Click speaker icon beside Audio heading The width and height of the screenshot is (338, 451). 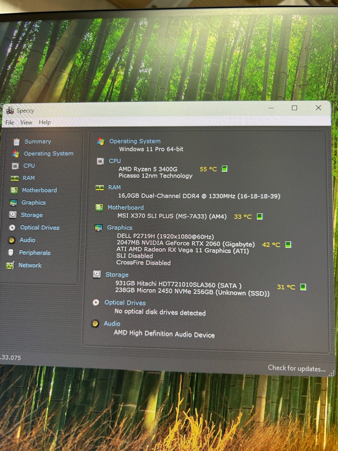[95, 323]
